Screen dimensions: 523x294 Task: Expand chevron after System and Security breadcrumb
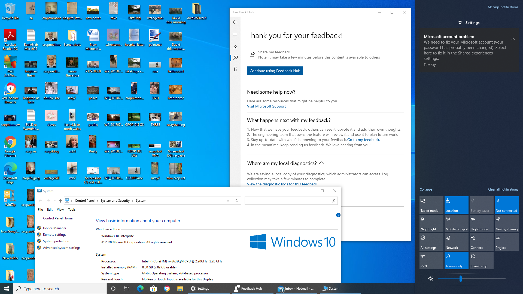(133, 201)
